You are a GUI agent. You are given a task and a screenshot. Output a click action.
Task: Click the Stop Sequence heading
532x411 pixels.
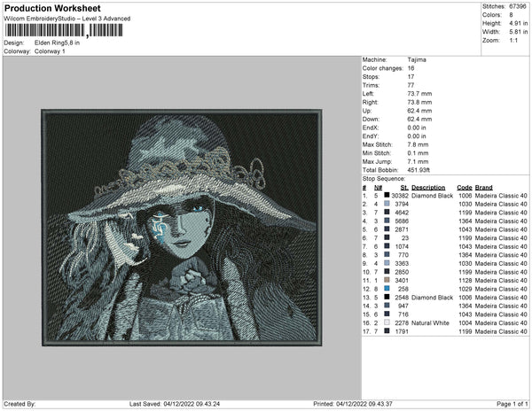384,179
